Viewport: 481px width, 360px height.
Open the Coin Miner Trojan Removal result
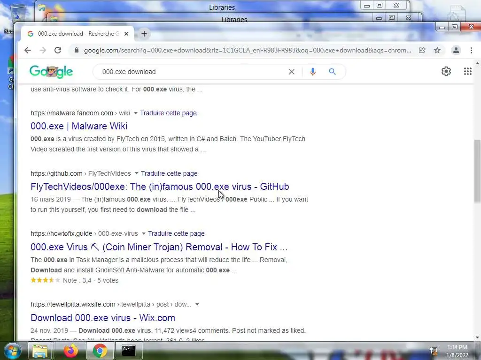(x=159, y=247)
